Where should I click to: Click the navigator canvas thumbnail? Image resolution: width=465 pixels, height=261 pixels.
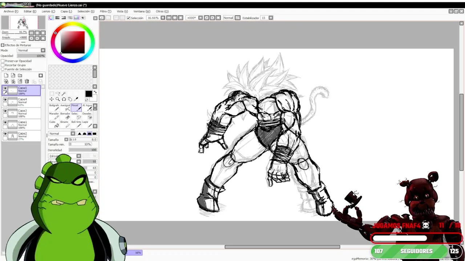point(23,23)
